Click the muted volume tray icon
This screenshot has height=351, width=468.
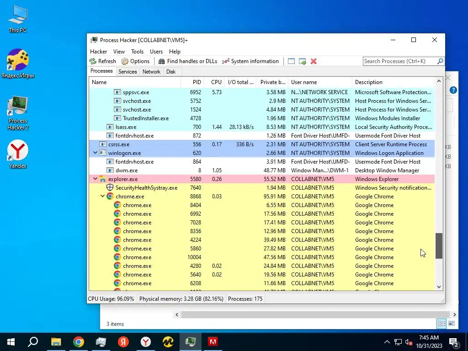pos(409,342)
